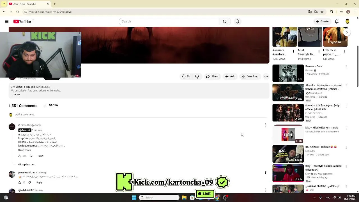Install app icon in address bar
This screenshot has width=359, height=202.
tap(316, 12)
